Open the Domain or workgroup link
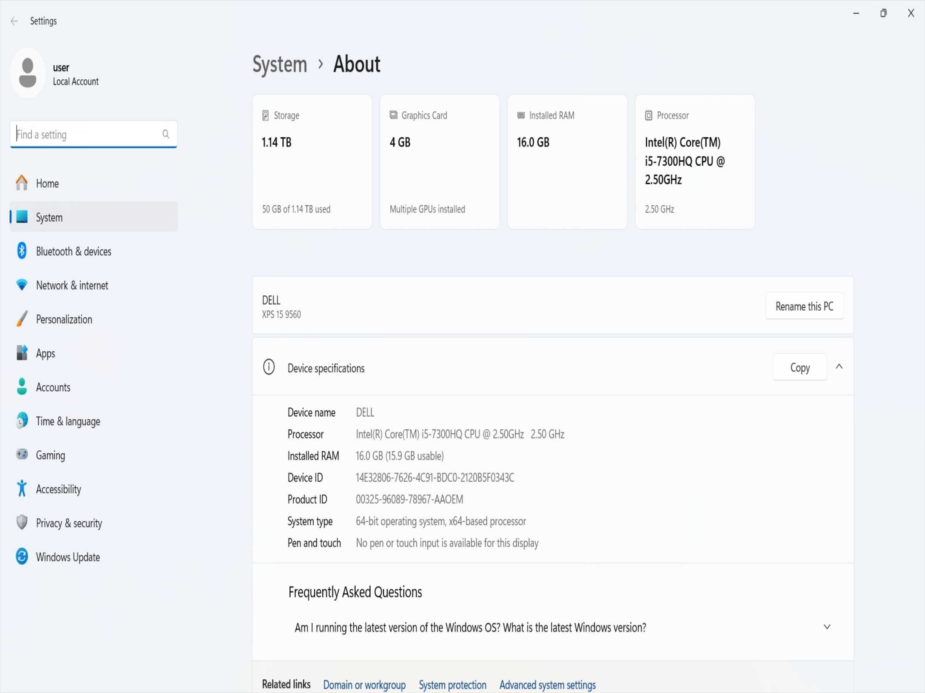925x693 pixels. coord(364,685)
